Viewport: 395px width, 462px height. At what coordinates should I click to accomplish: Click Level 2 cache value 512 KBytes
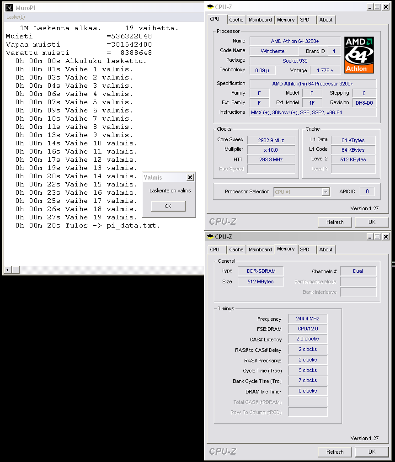coord(353,159)
